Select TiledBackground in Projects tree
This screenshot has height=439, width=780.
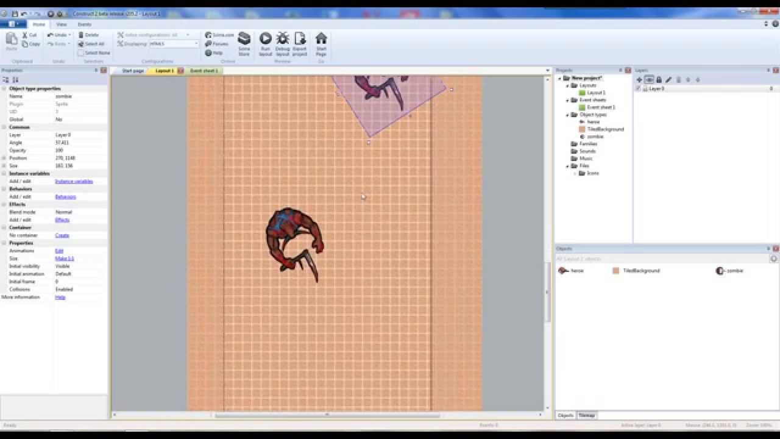[601, 129]
